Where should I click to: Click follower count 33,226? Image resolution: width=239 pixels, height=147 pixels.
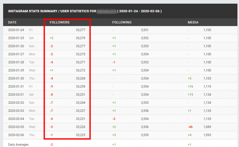click(x=81, y=127)
